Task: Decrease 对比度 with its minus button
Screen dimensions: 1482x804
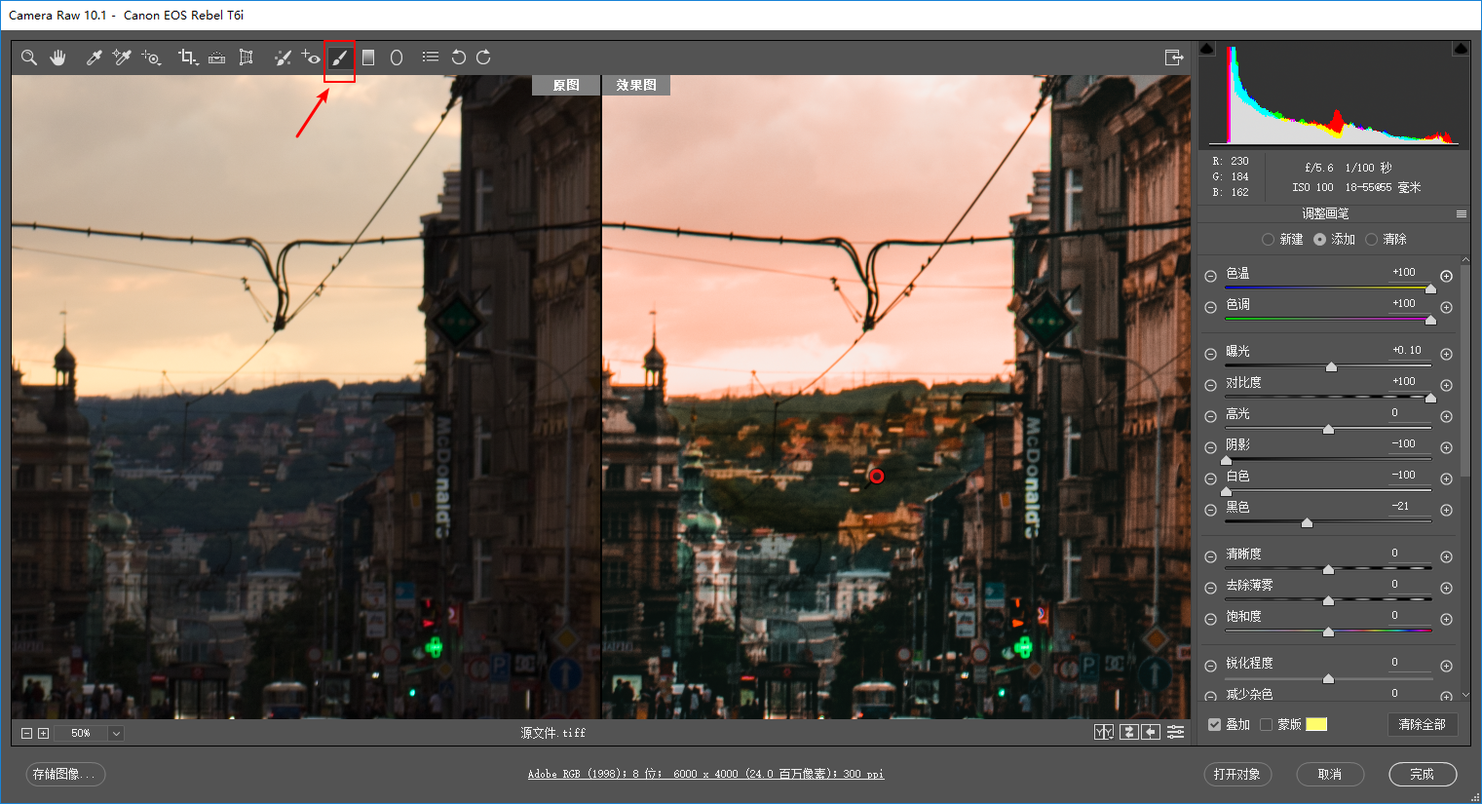Action: click(x=1210, y=385)
